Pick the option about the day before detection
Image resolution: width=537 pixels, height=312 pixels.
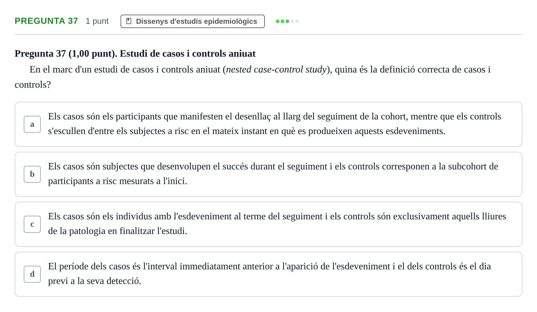[x=268, y=274]
